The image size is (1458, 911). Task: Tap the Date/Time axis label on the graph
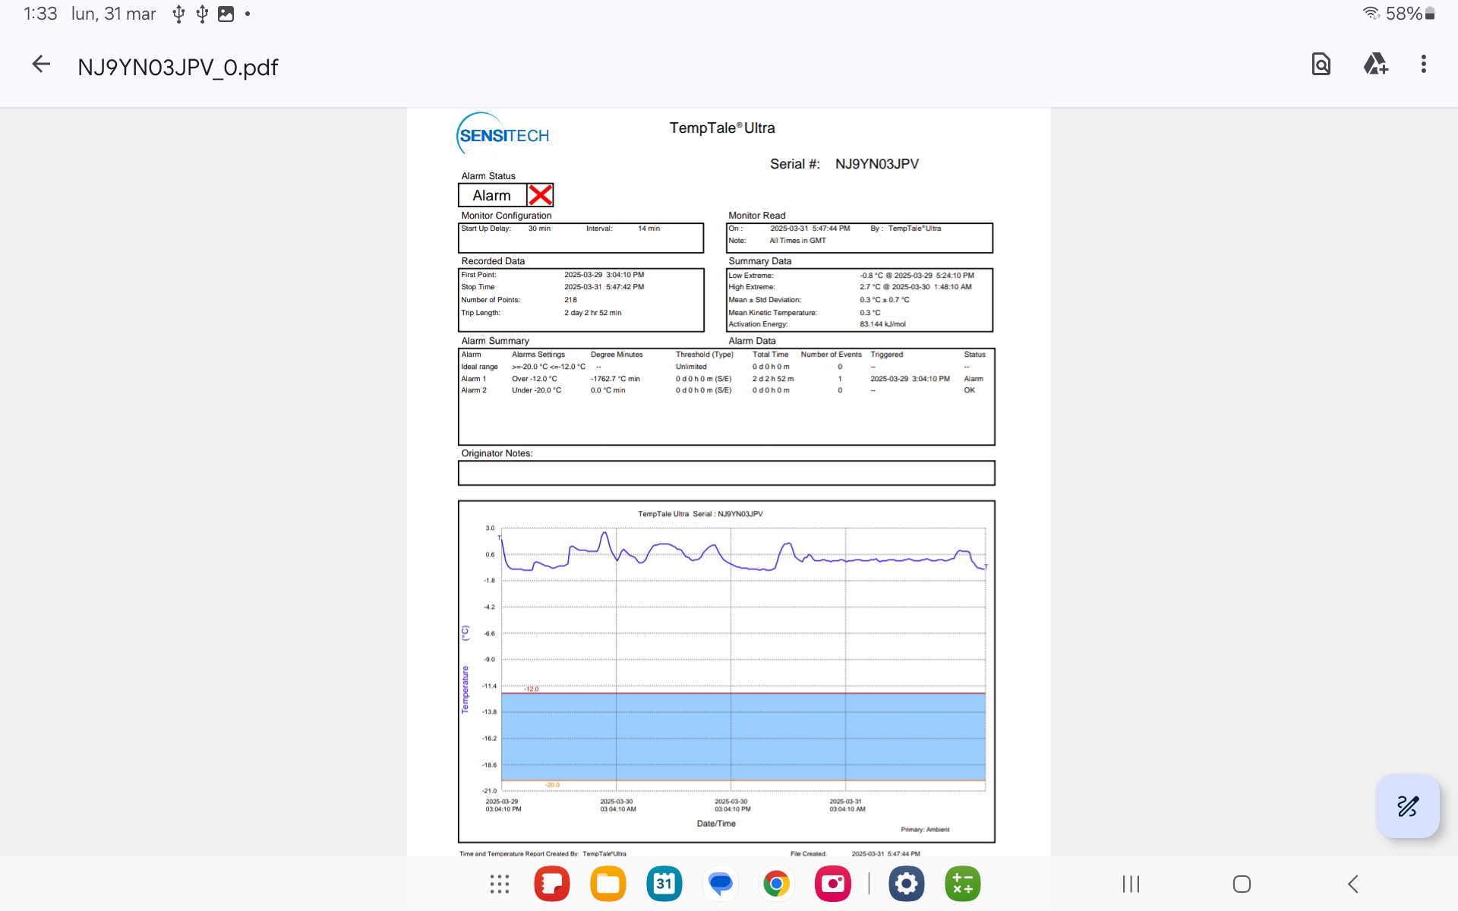716,824
